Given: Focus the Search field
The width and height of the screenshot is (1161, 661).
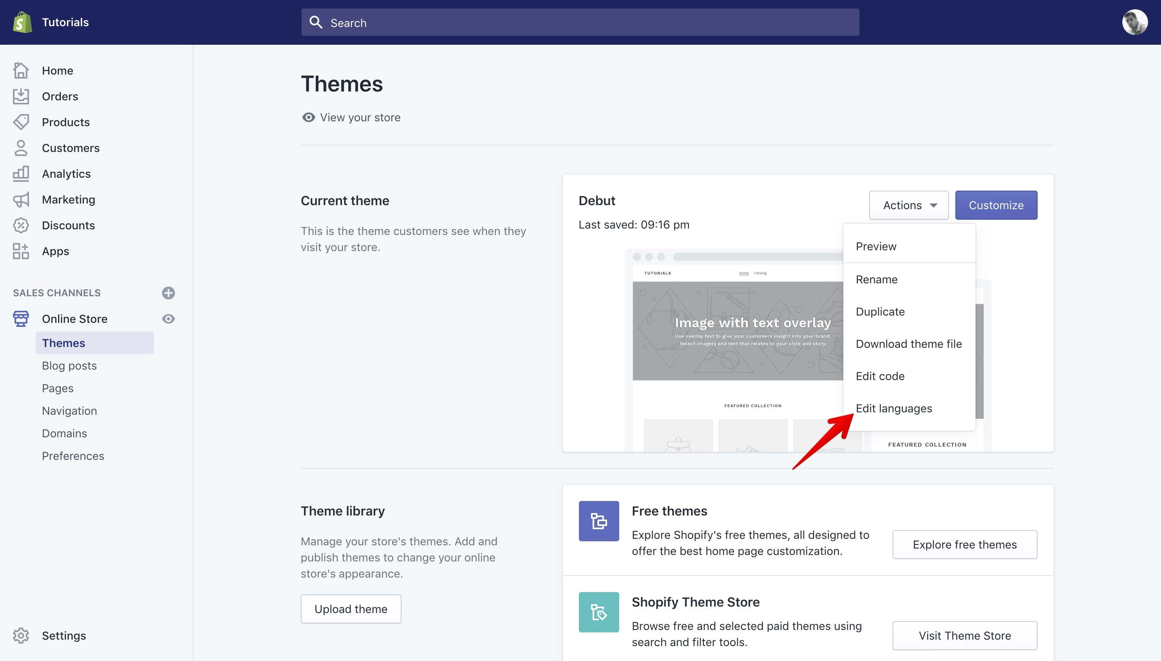Looking at the screenshot, I should pyautogui.click(x=580, y=22).
